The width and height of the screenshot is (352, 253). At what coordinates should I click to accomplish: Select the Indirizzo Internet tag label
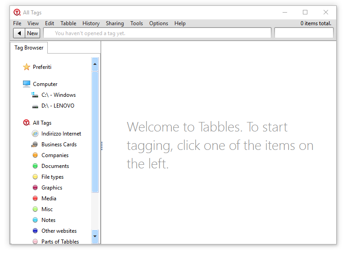click(61, 133)
